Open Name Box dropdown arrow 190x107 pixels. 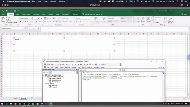23,28
